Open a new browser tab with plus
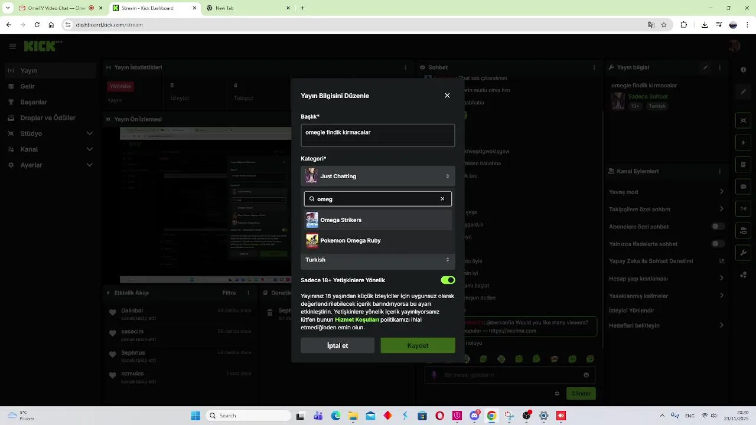The image size is (756, 425). pyautogui.click(x=302, y=8)
